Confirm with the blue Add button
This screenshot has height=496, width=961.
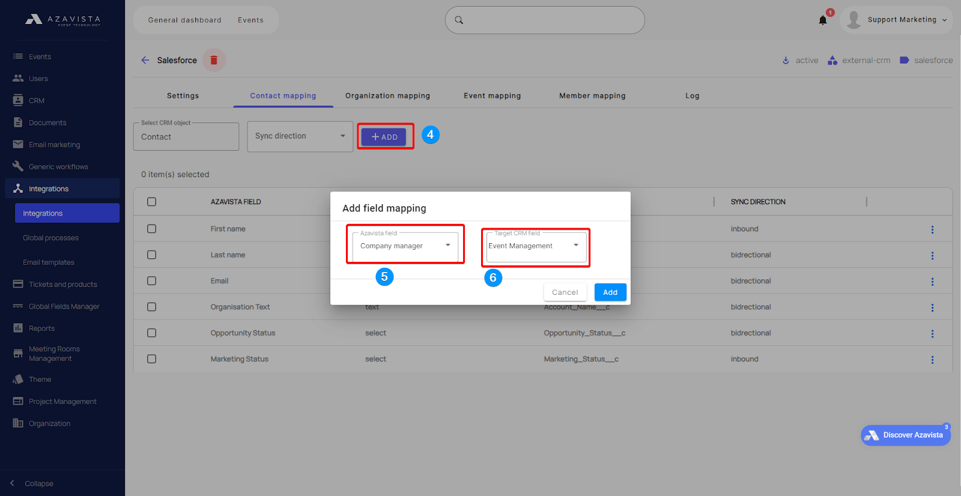[x=610, y=292]
